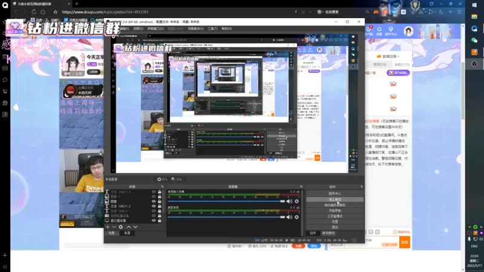Toggle the lock on the 图像 source
The image size is (484, 272).
160,201
